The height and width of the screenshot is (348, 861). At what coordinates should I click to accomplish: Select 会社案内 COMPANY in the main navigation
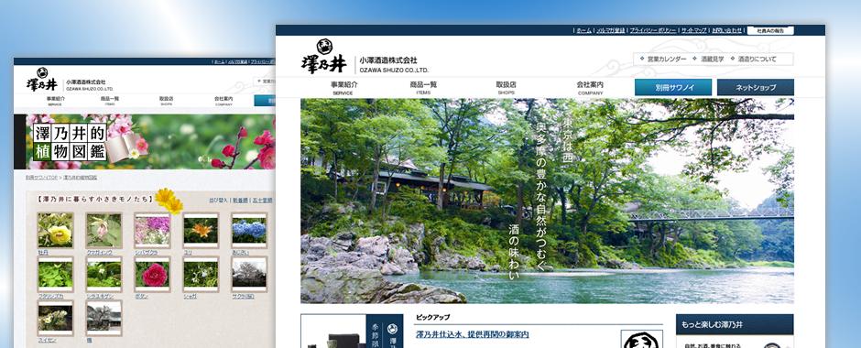590,88
